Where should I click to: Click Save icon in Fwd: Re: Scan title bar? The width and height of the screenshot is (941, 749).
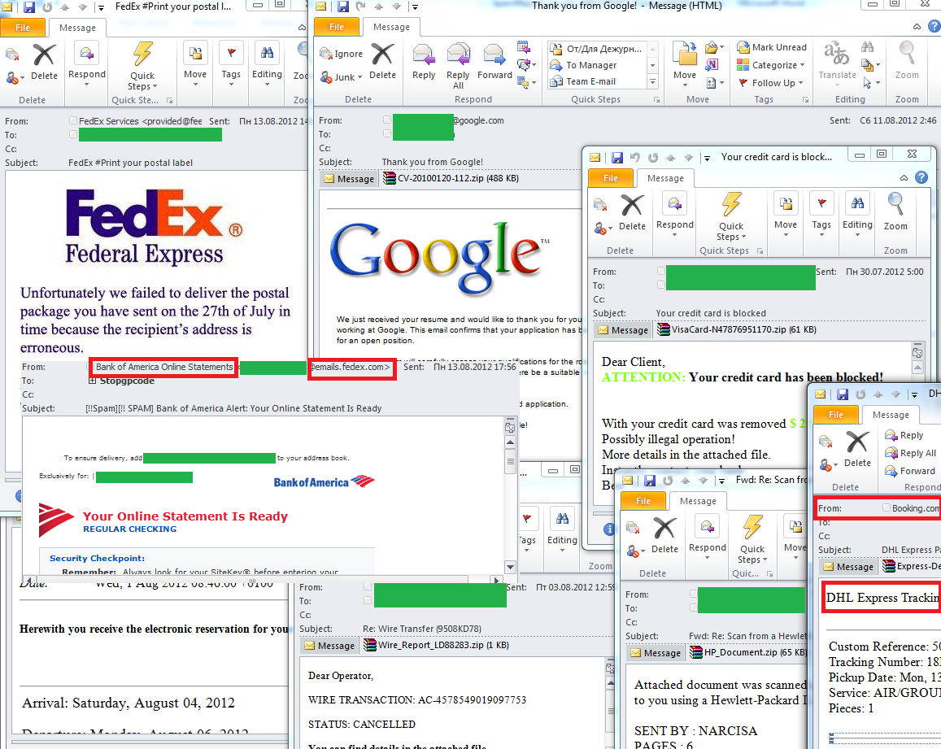649,480
